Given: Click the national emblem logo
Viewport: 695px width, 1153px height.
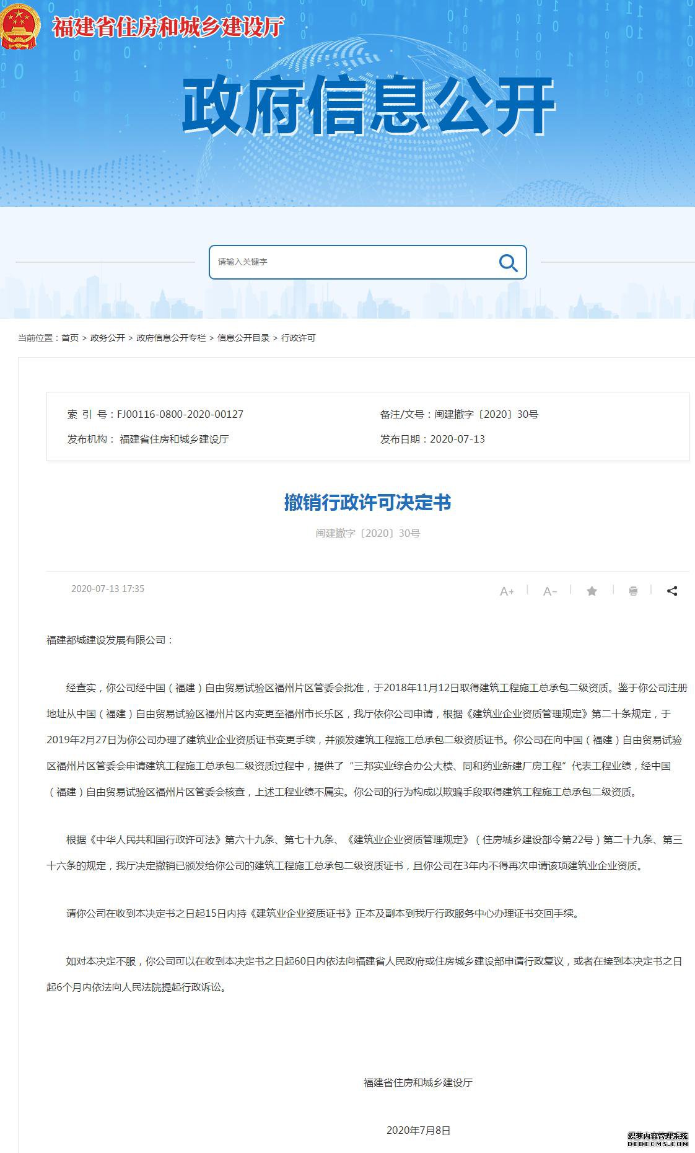Looking at the screenshot, I should [x=20, y=26].
